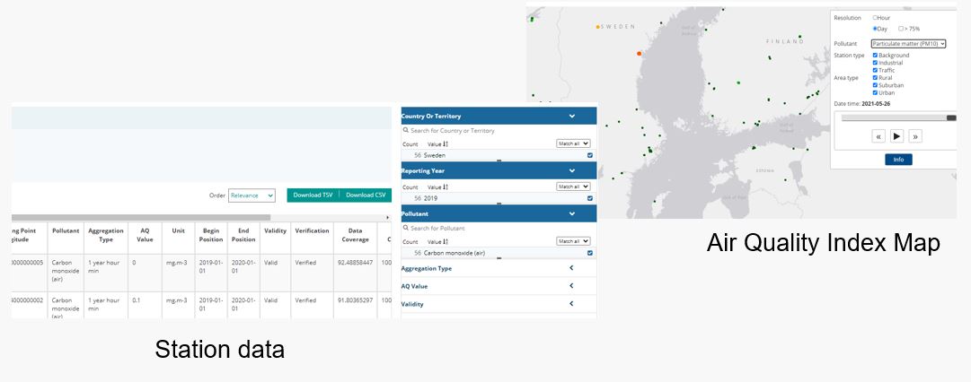Click the date time slider handle
Image resolution: width=971 pixels, height=382 pixels.
pos(951,117)
